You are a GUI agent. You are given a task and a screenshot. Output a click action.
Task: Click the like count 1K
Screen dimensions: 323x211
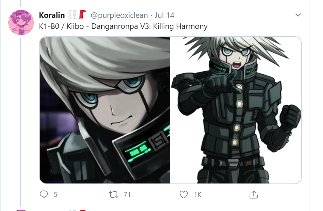point(198,194)
